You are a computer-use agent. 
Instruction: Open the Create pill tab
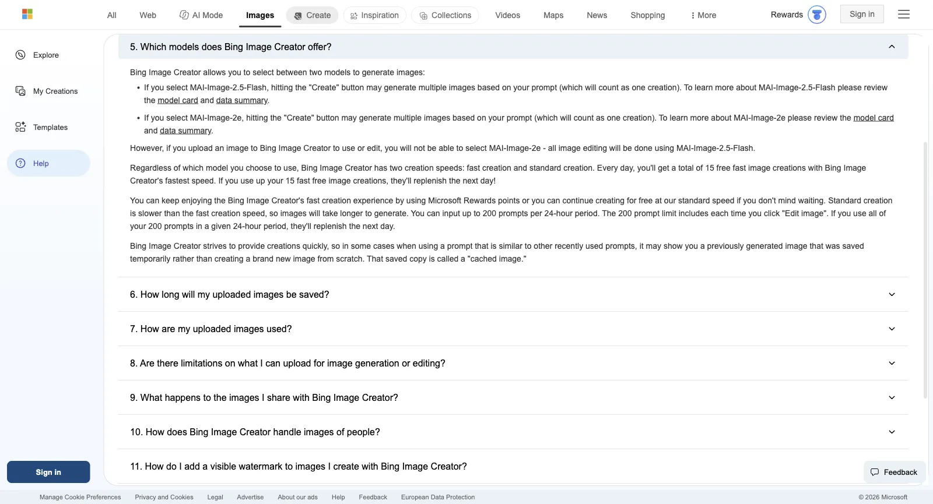point(313,15)
